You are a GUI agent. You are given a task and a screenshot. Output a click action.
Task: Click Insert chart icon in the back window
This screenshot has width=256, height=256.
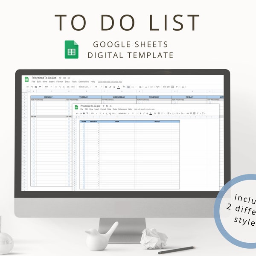172,87
